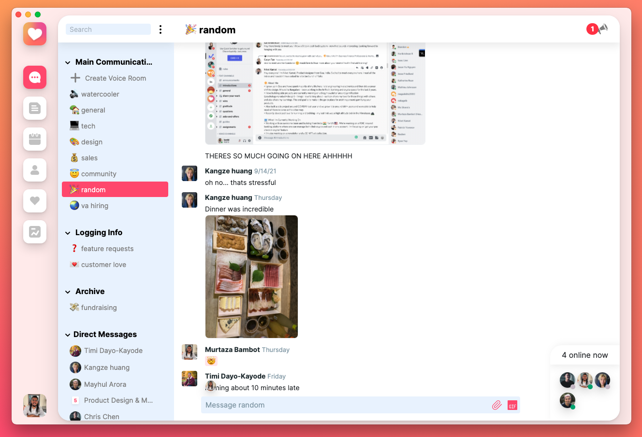642x437 pixels.
Task: Open the GIF picker button
Action: [512, 406]
